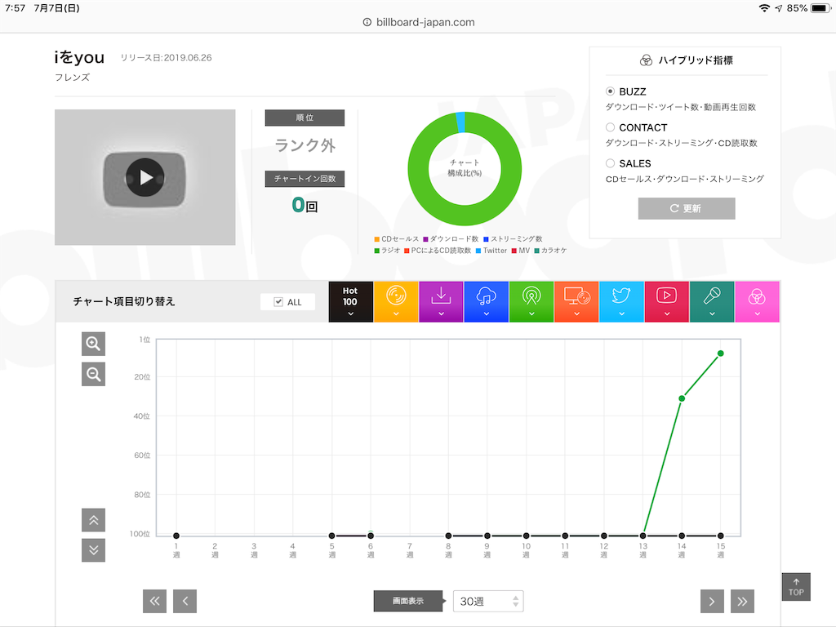Select the Hot 100 chart tab
Viewport: 836px width, 627px height.
point(350,302)
